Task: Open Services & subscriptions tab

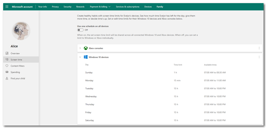Action: pyautogui.click(x=128, y=7)
